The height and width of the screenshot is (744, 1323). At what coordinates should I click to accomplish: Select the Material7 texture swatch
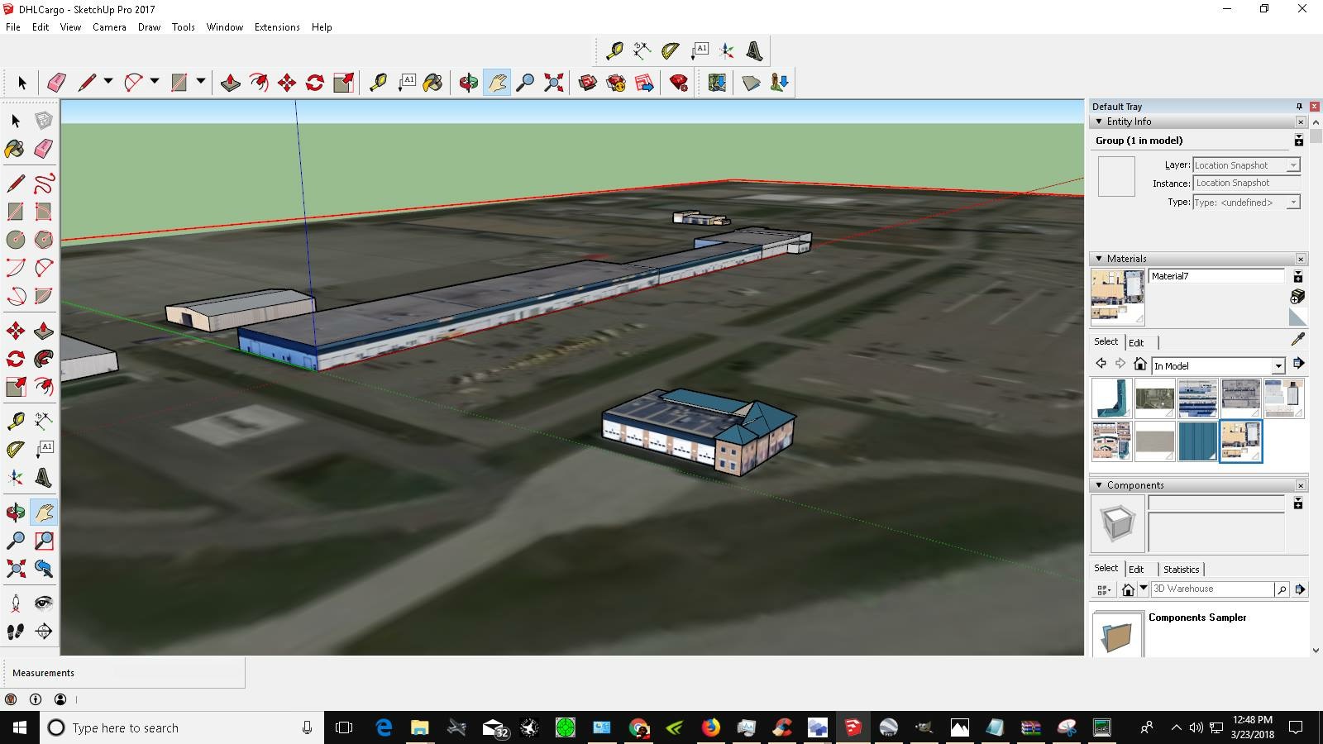[x=1117, y=295]
